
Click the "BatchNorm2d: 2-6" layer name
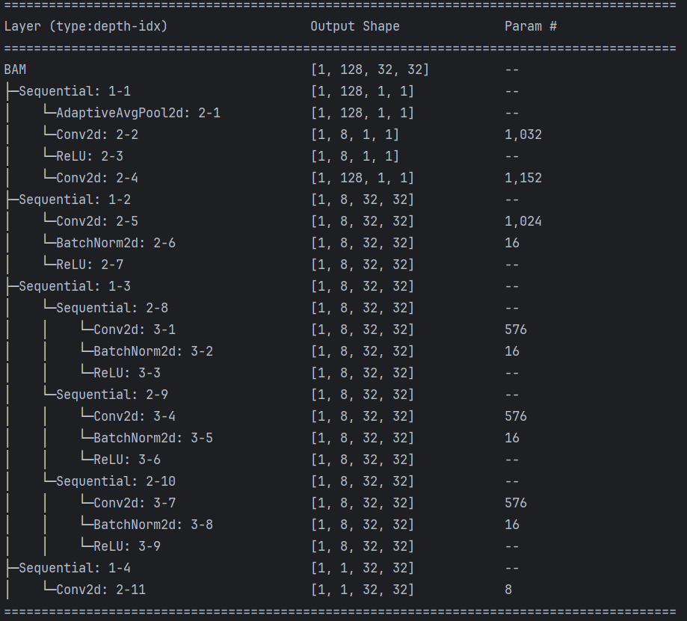point(116,243)
